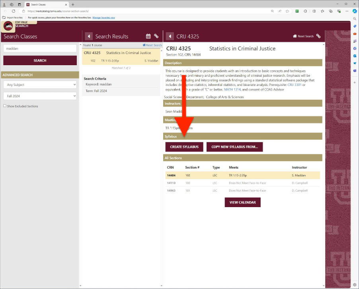This screenshot has width=359, height=289.
Task: Copy link icon in Search Results header
Action: (156, 36)
